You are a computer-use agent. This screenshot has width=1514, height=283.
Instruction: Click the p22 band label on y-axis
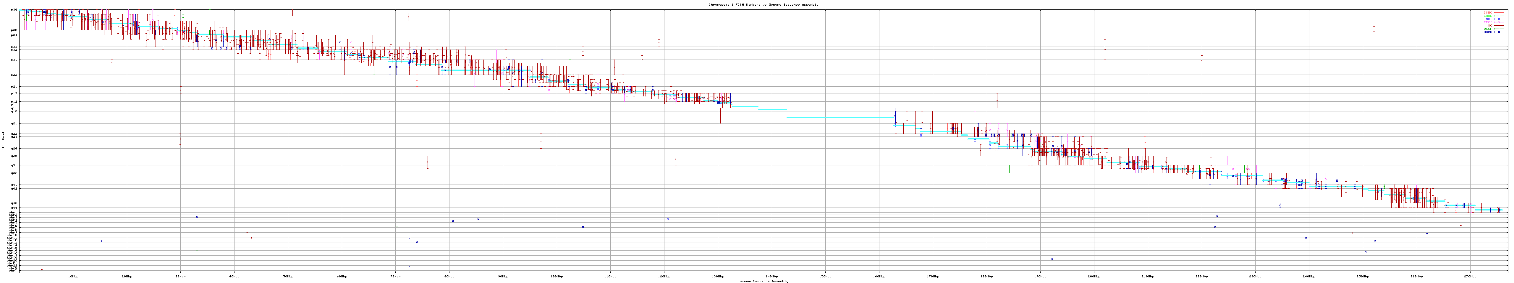click(x=14, y=74)
